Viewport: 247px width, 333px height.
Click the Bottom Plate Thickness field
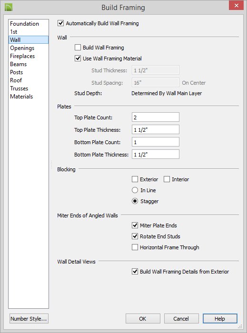click(x=156, y=155)
